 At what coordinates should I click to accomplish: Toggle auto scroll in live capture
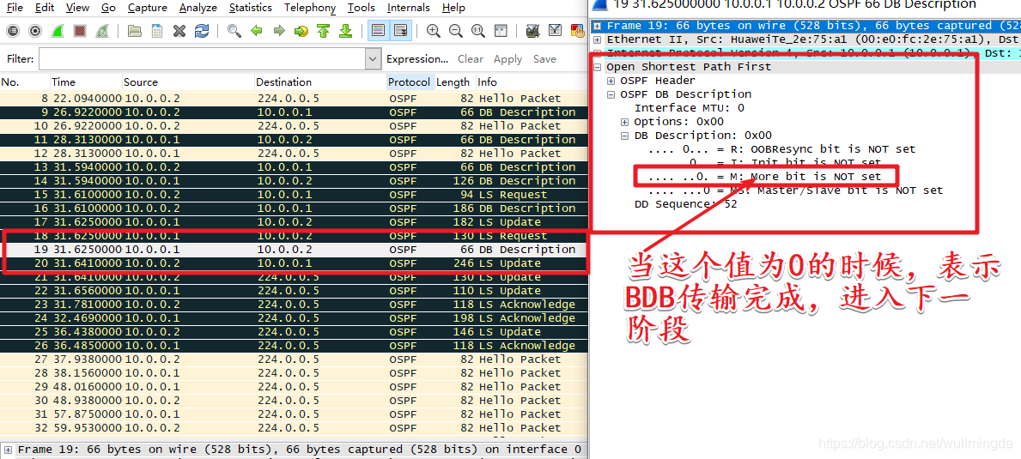pyautogui.click(x=402, y=31)
